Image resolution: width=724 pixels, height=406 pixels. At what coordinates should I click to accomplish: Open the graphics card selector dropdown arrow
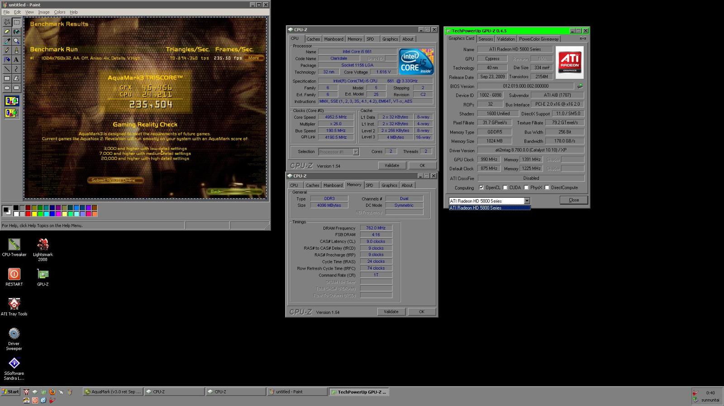click(527, 201)
